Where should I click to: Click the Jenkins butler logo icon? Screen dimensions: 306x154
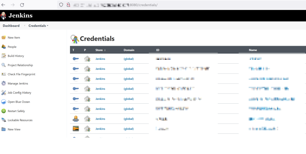click(3, 16)
